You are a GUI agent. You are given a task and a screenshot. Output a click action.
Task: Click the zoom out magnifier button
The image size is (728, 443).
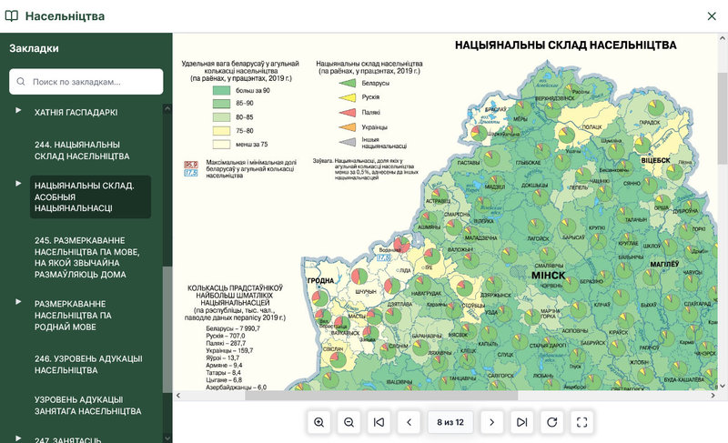point(349,422)
